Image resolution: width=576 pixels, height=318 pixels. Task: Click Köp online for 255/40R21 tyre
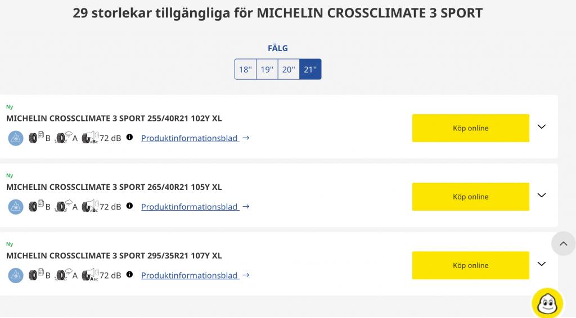471,128
